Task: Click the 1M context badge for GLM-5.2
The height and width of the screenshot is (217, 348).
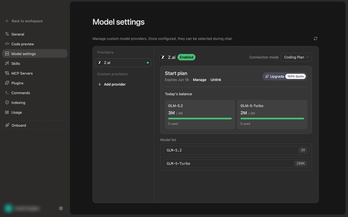Action: coord(303,150)
